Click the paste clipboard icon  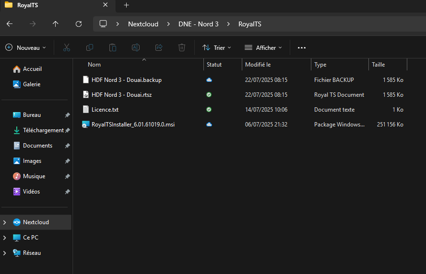click(112, 48)
